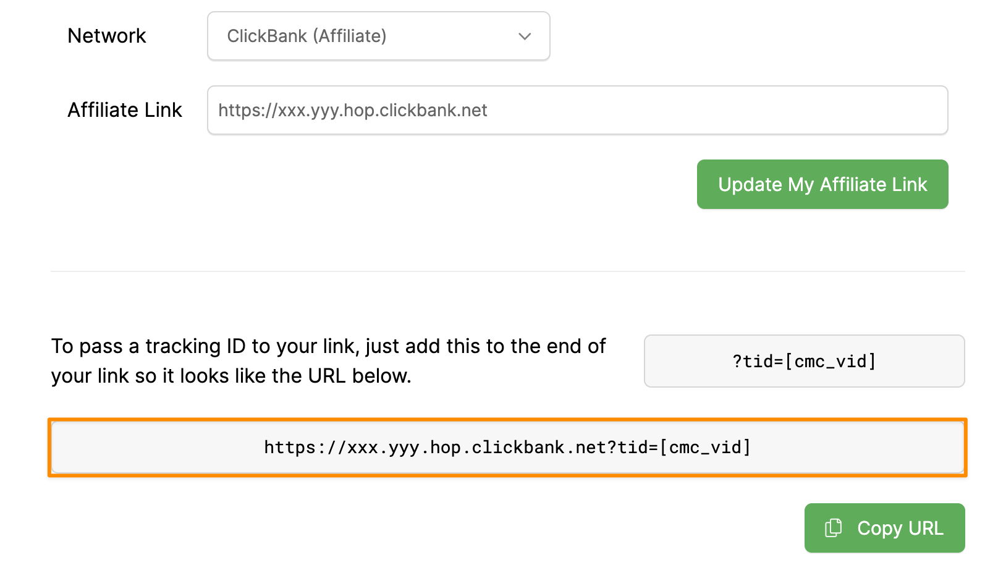Expand the Network dropdown chevron arrow

click(x=525, y=36)
